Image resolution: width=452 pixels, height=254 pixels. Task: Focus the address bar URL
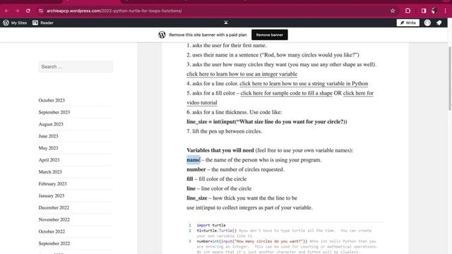[x=114, y=11]
